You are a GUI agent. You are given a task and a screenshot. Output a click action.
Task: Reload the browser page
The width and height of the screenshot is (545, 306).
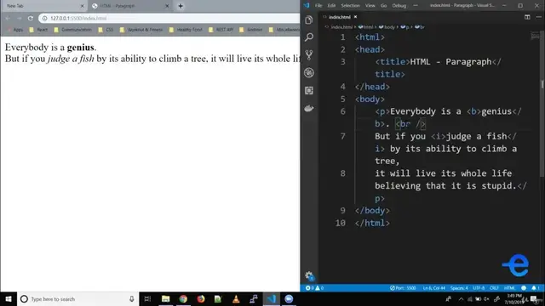pyautogui.click(x=31, y=18)
